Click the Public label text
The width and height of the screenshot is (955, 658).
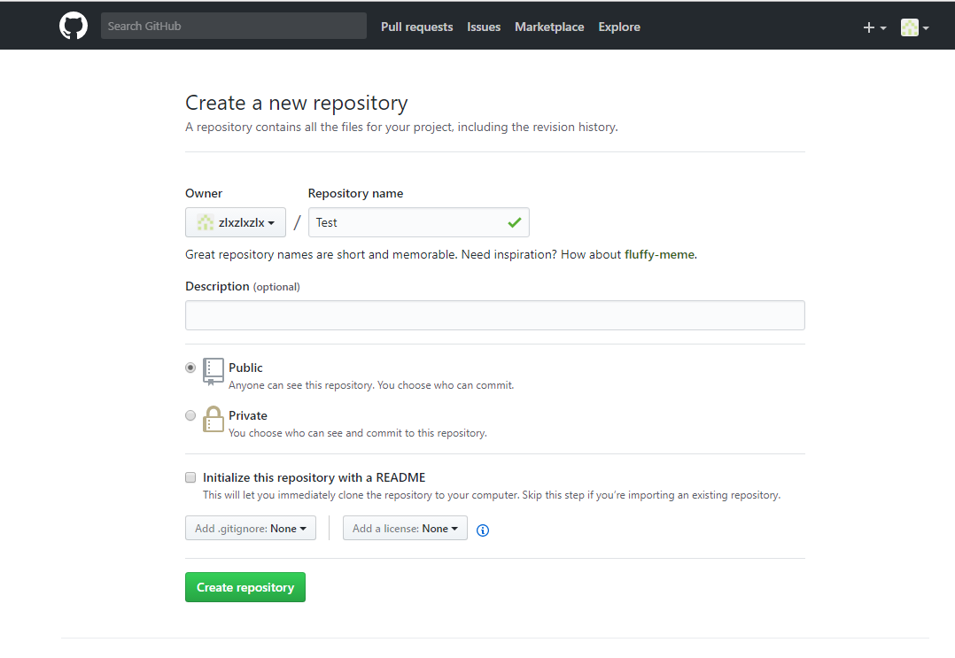pos(245,368)
